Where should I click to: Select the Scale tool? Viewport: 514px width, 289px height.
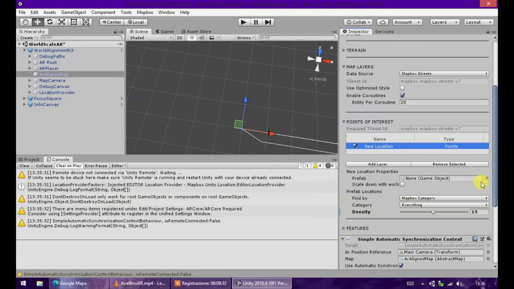[61, 22]
